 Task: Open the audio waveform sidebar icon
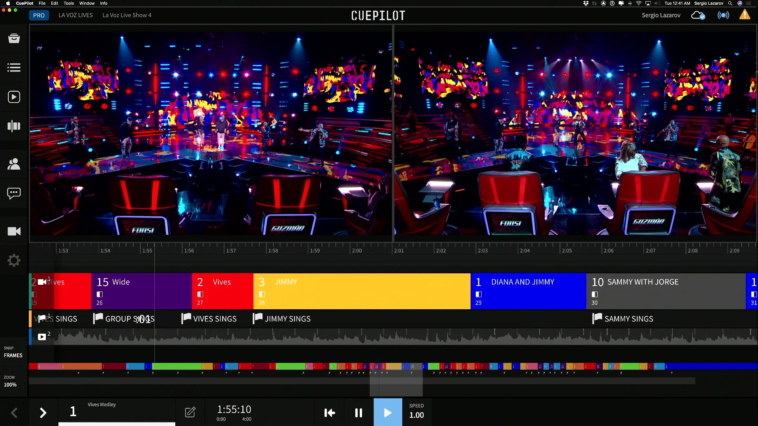click(x=14, y=126)
